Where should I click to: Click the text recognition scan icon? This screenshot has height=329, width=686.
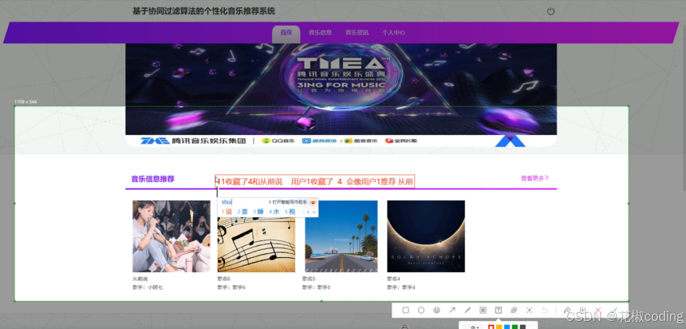529,310
